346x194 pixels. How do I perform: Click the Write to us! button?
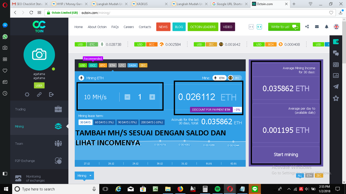click(x=284, y=27)
